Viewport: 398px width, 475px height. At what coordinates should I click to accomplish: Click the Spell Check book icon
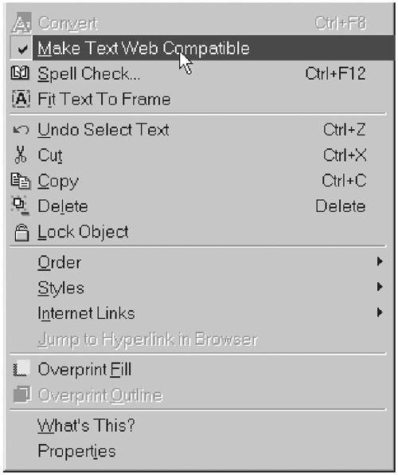[20, 73]
